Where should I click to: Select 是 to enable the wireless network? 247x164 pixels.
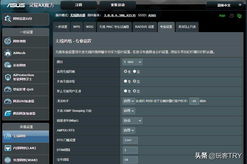pyautogui.click(x=125, y=71)
